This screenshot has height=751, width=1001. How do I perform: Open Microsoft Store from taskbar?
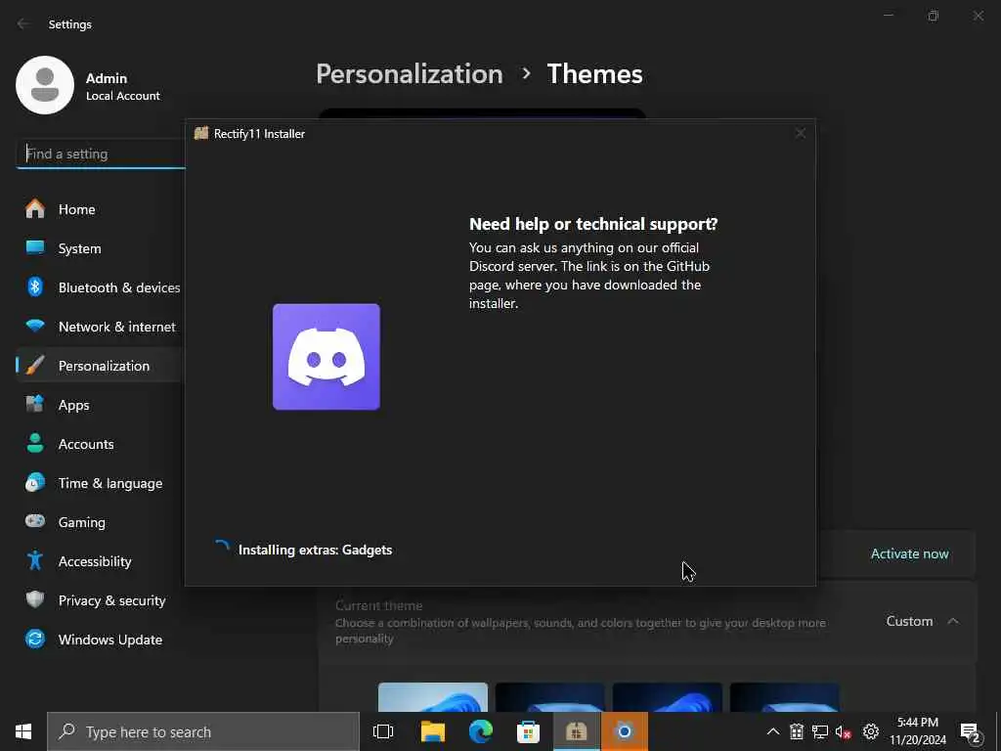point(528,731)
